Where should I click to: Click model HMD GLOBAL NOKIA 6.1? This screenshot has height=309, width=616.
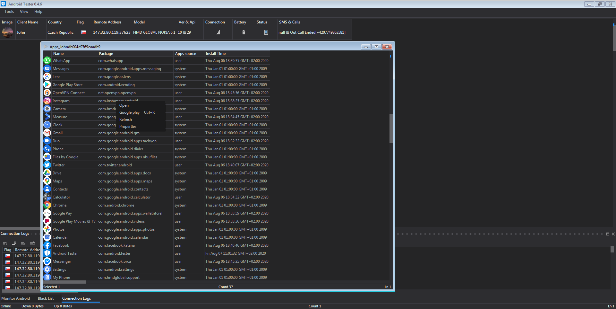[x=154, y=32]
